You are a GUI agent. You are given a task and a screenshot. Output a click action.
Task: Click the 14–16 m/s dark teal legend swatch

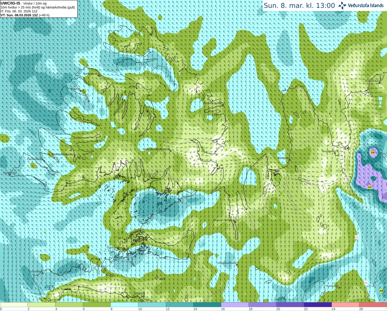point(207,305)
